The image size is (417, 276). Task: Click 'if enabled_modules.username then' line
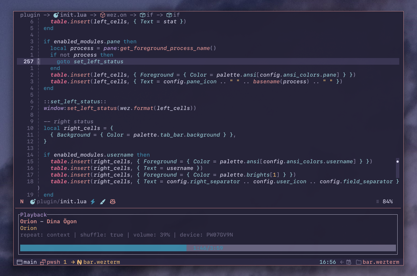pos(97,155)
